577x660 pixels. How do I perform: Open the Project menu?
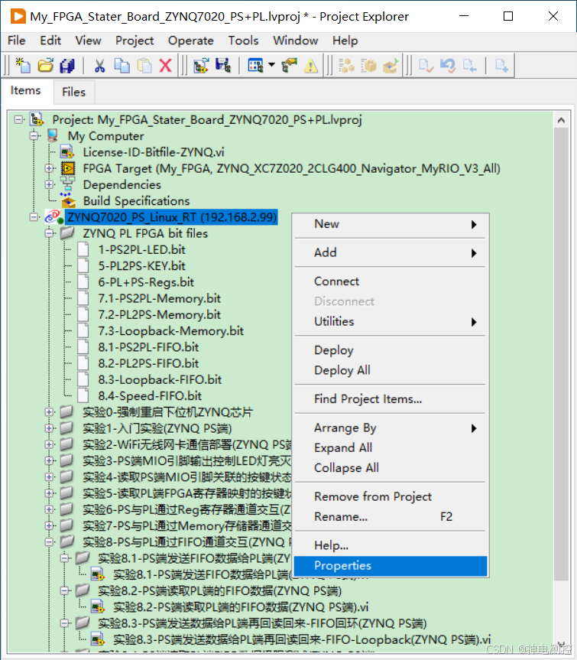tap(135, 41)
